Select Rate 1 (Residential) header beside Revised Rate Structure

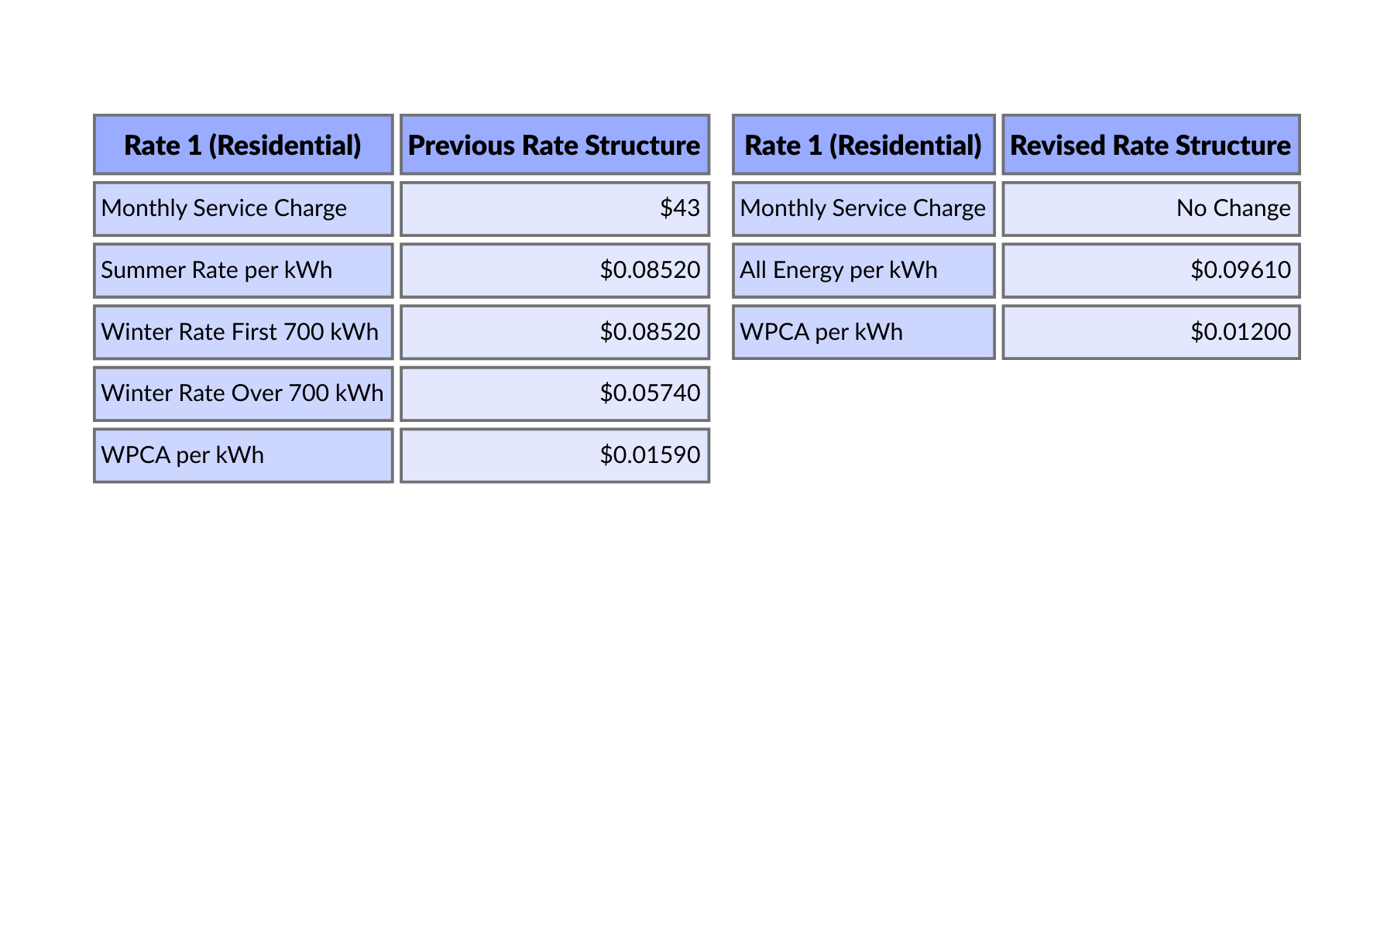click(x=863, y=146)
